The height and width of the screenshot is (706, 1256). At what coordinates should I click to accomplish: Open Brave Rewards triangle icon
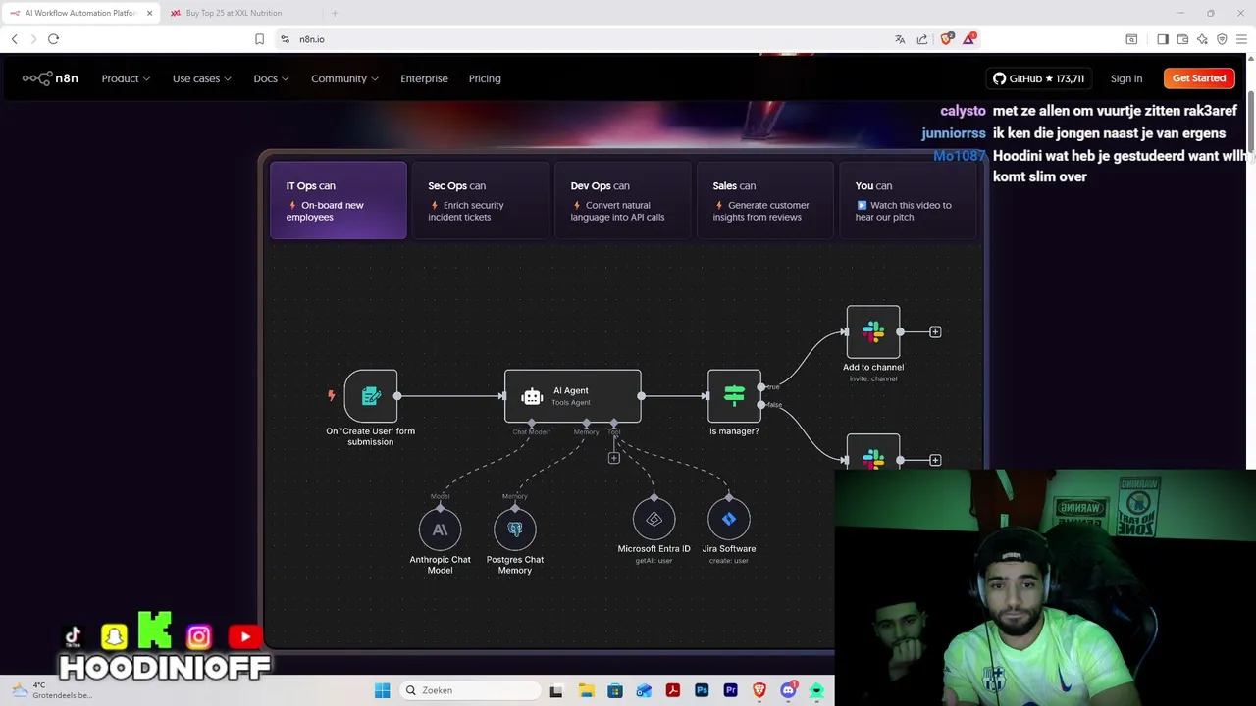coord(969,38)
